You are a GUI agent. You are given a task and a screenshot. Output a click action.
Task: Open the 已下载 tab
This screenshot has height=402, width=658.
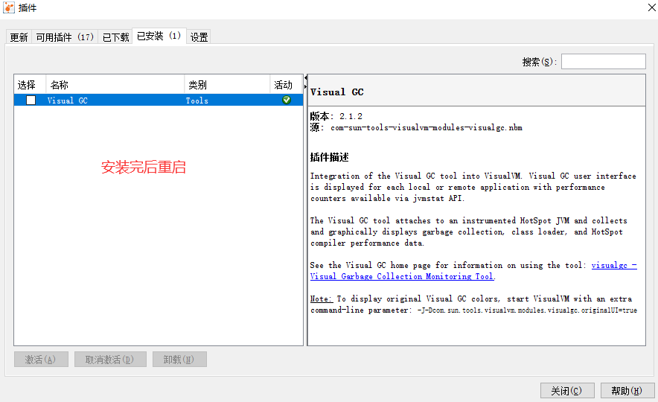tap(116, 37)
